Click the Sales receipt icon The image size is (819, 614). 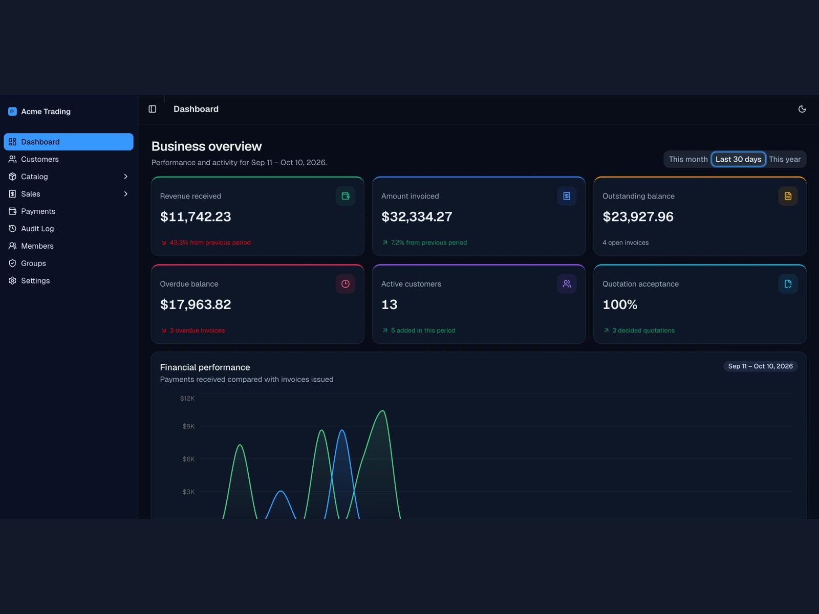tap(13, 194)
